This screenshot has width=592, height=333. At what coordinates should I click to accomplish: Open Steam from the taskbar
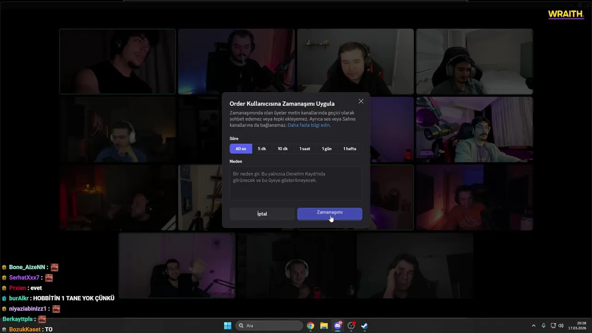click(364, 326)
